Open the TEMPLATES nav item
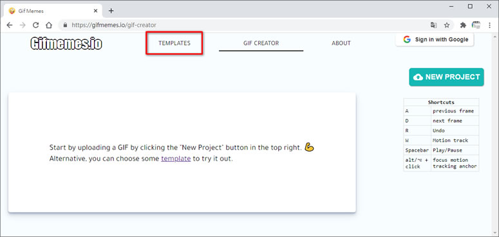The height and width of the screenshot is (237, 499). 174,43
